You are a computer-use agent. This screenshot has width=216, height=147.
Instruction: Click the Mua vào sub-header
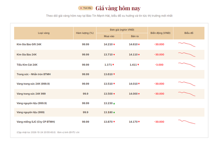109,36
